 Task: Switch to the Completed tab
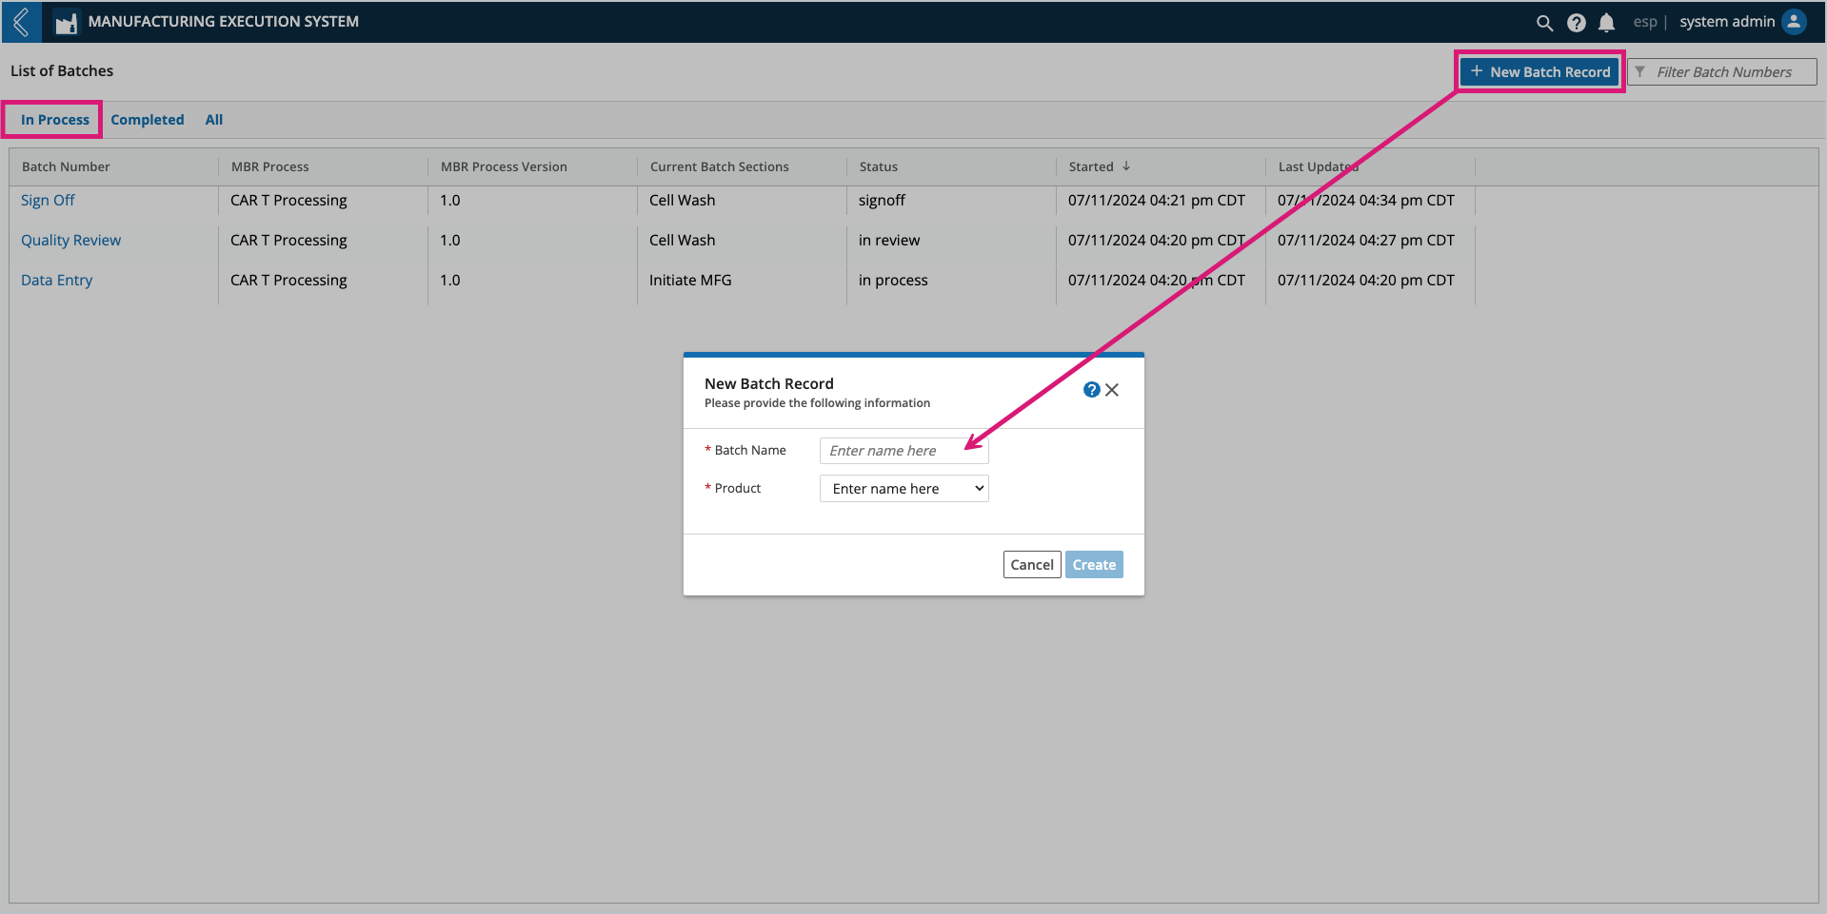point(148,120)
